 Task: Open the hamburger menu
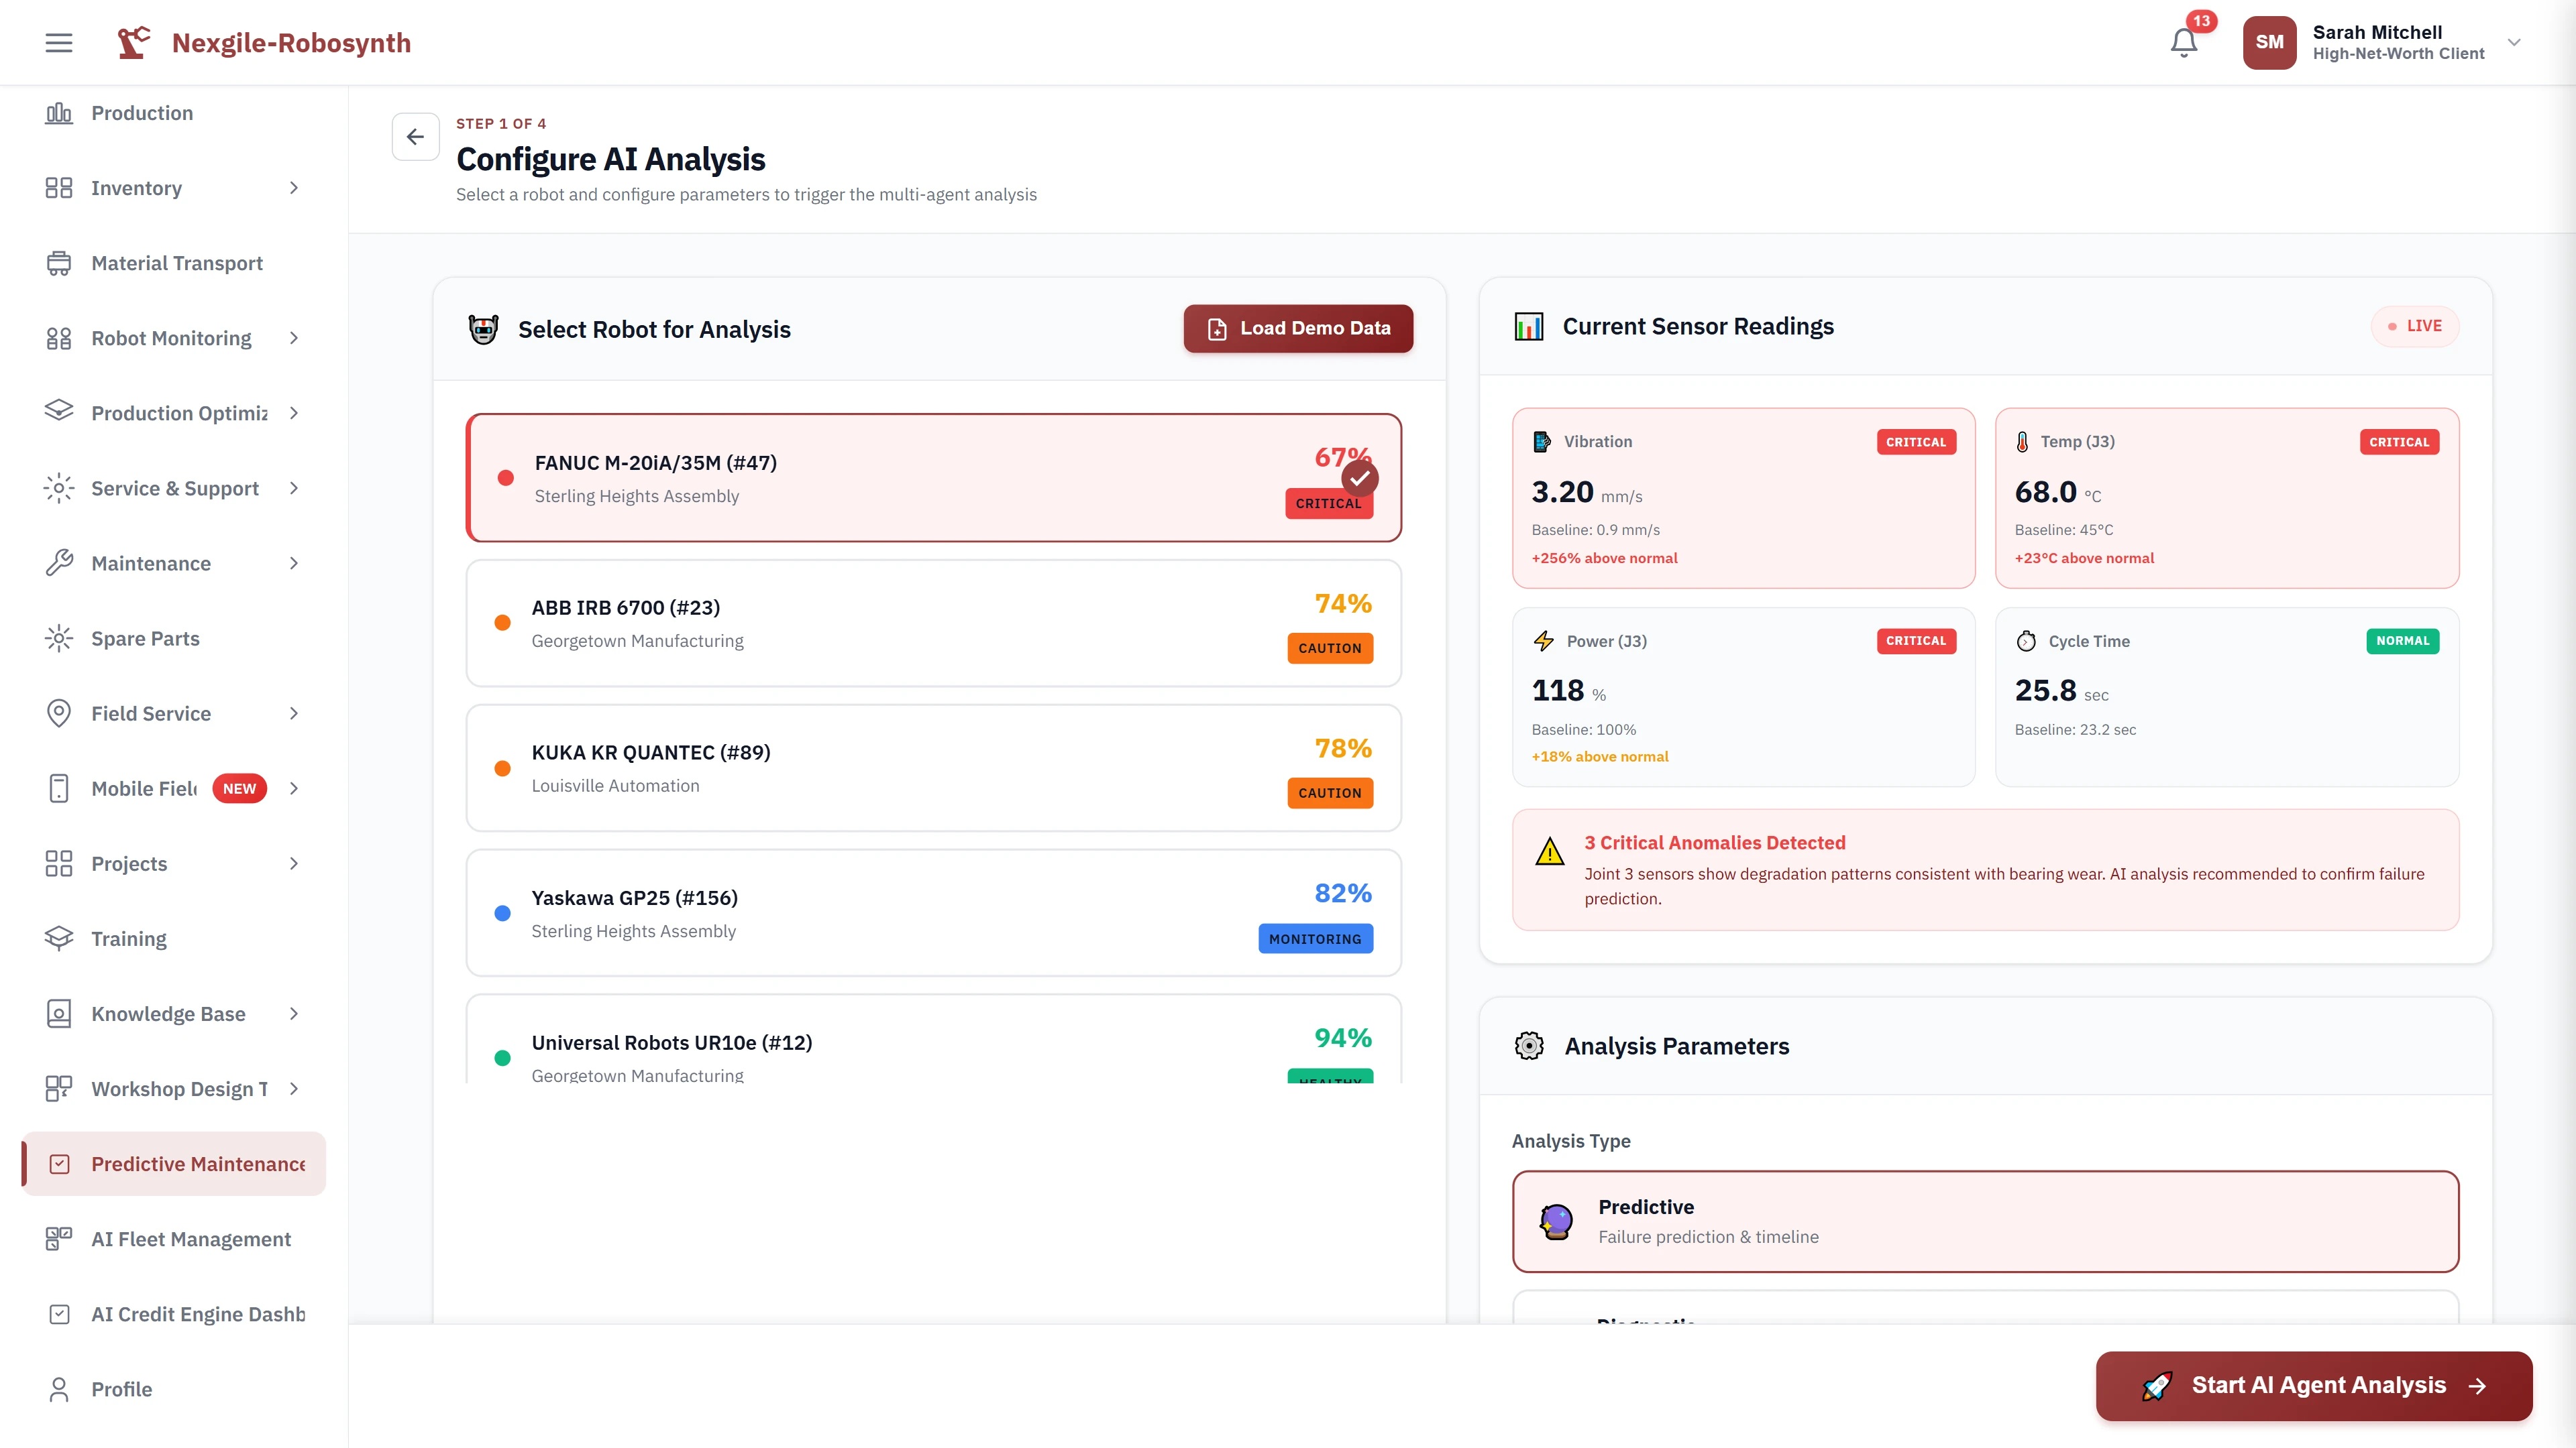coord(59,43)
